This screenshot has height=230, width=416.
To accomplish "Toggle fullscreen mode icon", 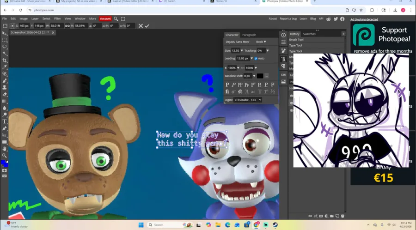I will (123, 19).
